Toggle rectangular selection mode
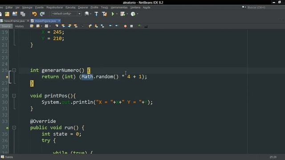Screen dimensions: 285x160 coord(82,26)
